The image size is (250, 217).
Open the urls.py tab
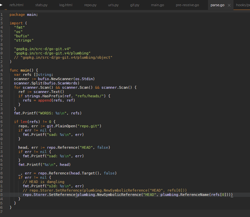pyautogui.click(x=113, y=5)
